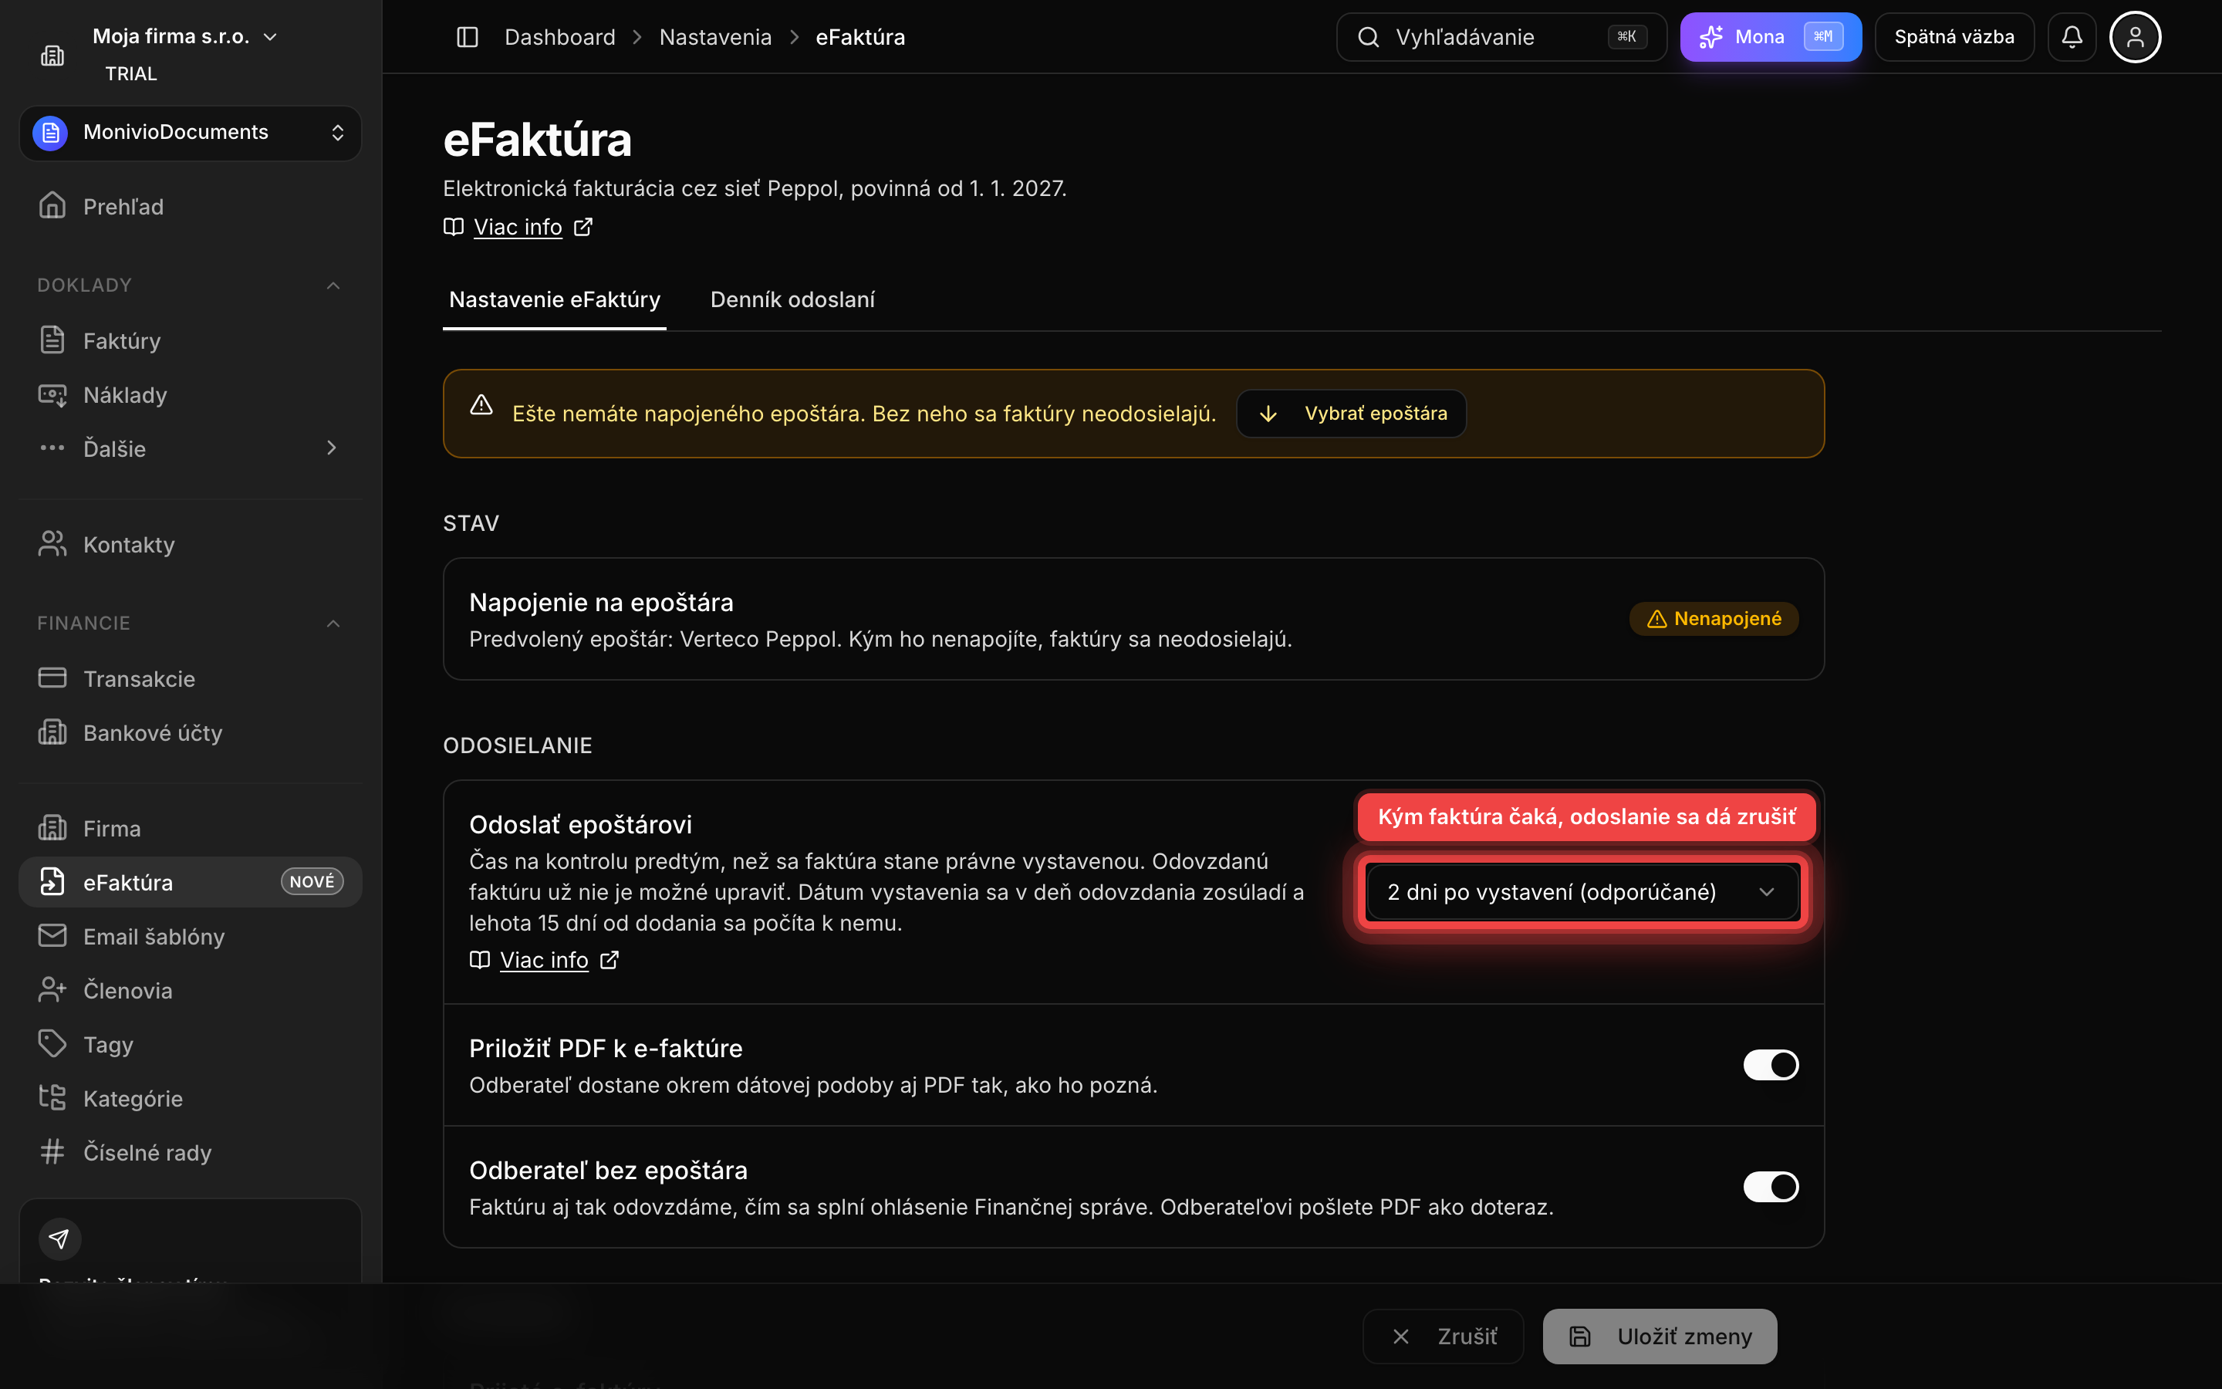Open the user profile avatar

pos(2135,37)
